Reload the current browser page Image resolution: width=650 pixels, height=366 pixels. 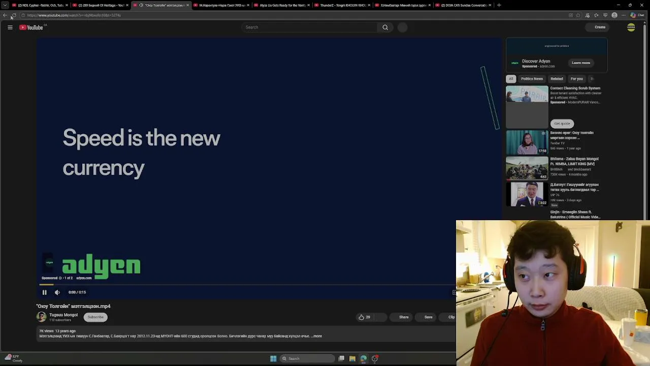click(x=14, y=15)
